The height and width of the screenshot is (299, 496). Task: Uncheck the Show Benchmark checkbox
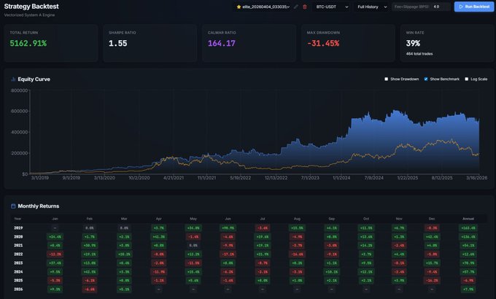(425, 79)
